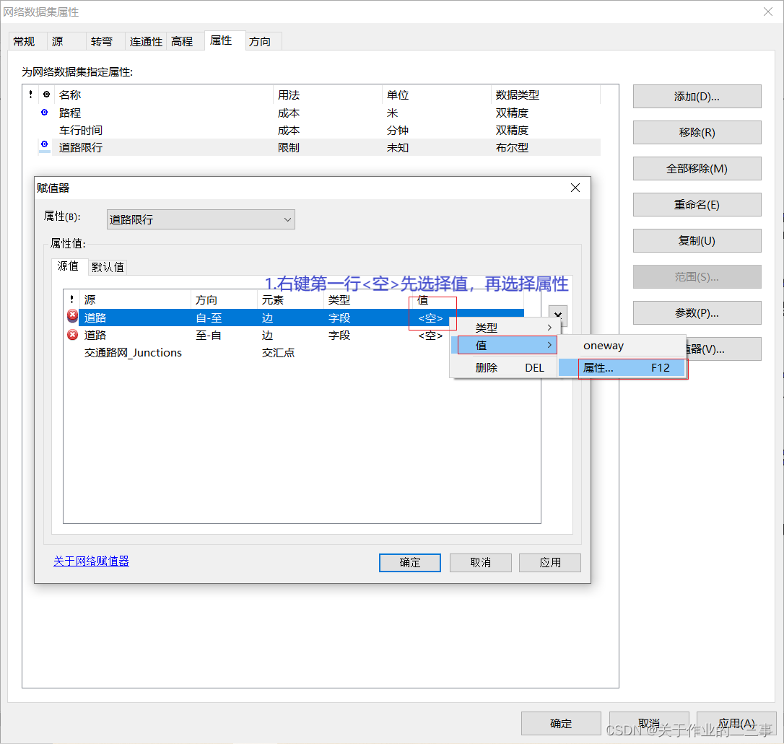Choose 属性... F12 from submenu
The height and width of the screenshot is (744, 784).
pos(622,368)
